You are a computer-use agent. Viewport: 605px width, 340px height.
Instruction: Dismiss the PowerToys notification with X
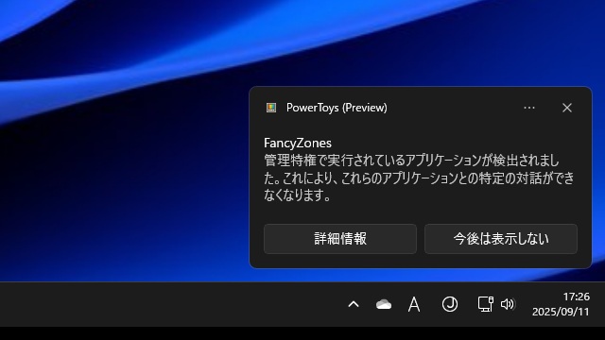567,108
